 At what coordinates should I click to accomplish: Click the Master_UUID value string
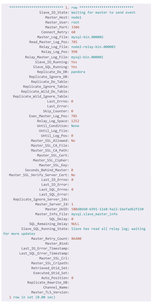[x=107, y=209]
